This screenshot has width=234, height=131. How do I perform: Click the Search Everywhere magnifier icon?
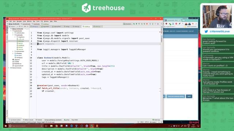(162, 24)
